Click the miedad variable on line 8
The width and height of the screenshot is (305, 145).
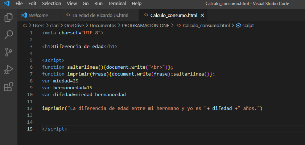[x=61, y=81]
